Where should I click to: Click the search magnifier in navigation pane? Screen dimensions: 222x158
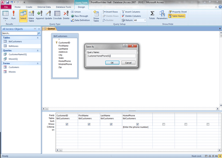(39, 33)
